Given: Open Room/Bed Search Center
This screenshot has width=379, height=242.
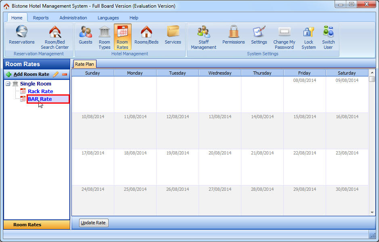Looking at the screenshot, I should coord(55,37).
